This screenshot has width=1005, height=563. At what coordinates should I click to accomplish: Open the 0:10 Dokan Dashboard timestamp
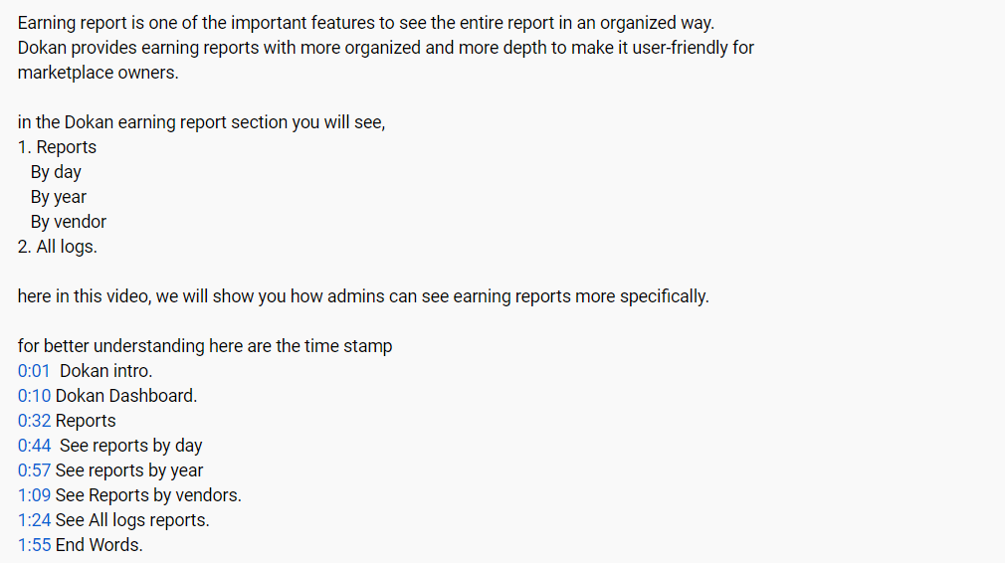pyautogui.click(x=34, y=396)
